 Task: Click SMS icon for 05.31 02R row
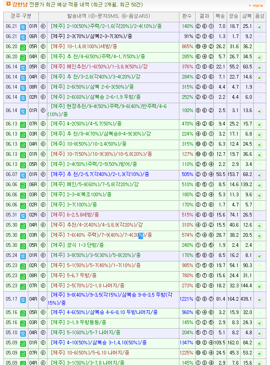click(x=43, y=215)
